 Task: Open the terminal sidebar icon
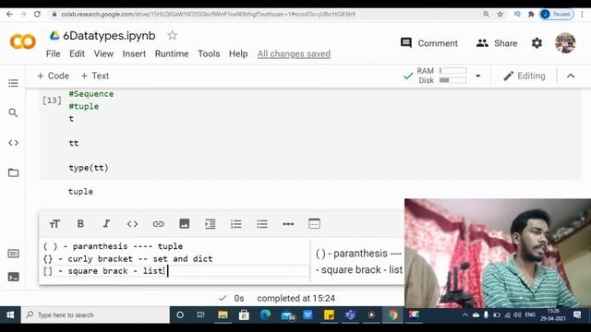coord(13,277)
